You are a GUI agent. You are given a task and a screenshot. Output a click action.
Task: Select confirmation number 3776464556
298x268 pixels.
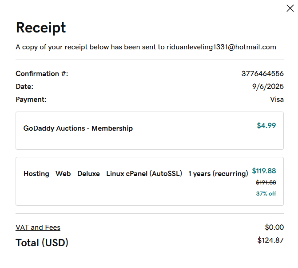[x=262, y=74]
